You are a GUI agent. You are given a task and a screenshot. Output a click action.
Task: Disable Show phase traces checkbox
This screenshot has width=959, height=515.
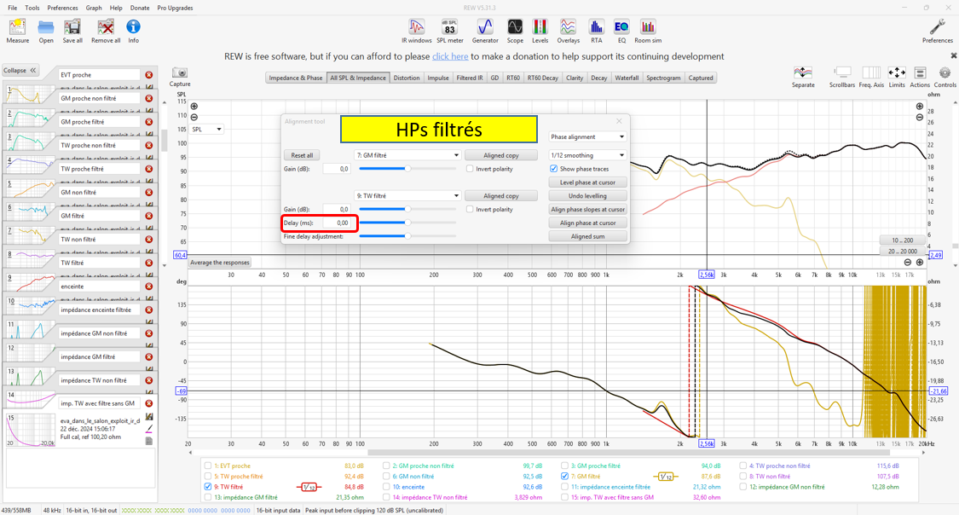pos(554,169)
